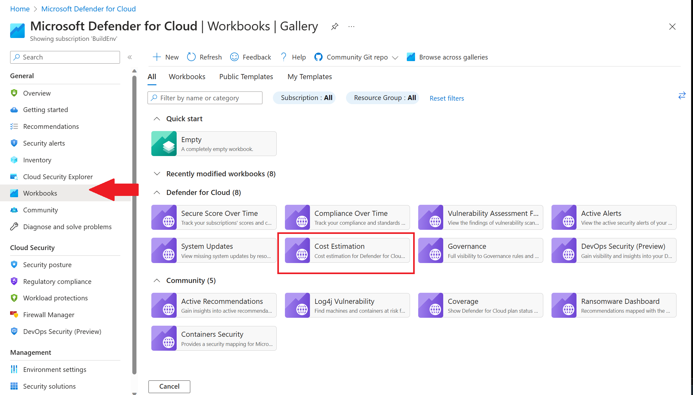The width and height of the screenshot is (693, 395).
Task: Pin the Workbooks Gallery page
Action: (x=334, y=27)
